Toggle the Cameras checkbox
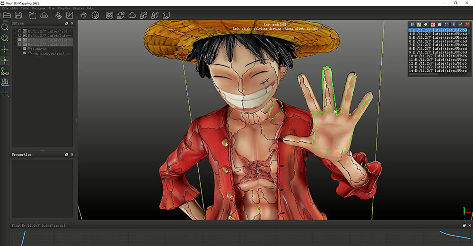 pyautogui.click(x=25, y=49)
